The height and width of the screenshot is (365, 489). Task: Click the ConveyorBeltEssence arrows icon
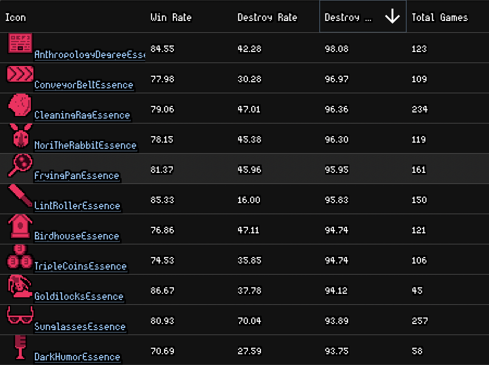20,74
